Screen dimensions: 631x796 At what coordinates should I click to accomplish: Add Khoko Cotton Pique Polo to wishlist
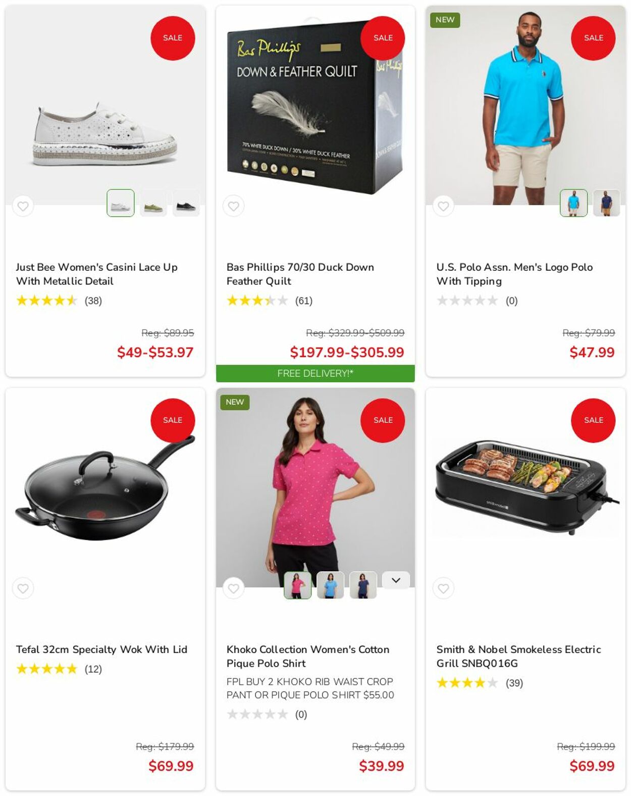[233, 588]
